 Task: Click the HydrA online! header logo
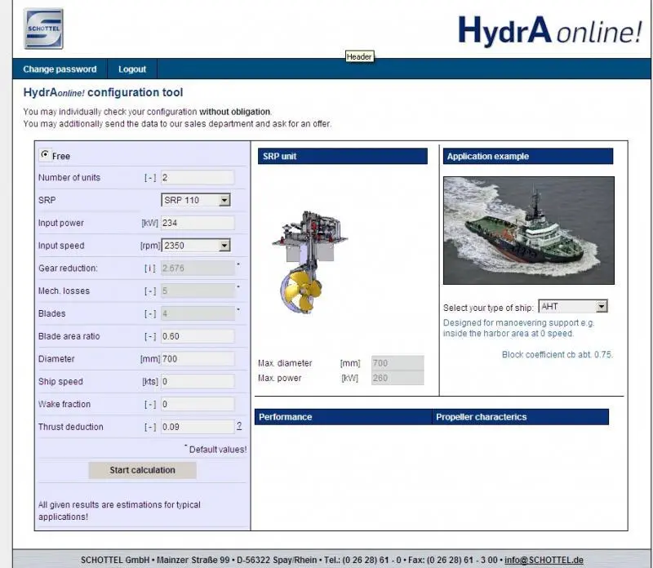pyautogui.click(x=549, y=30)
